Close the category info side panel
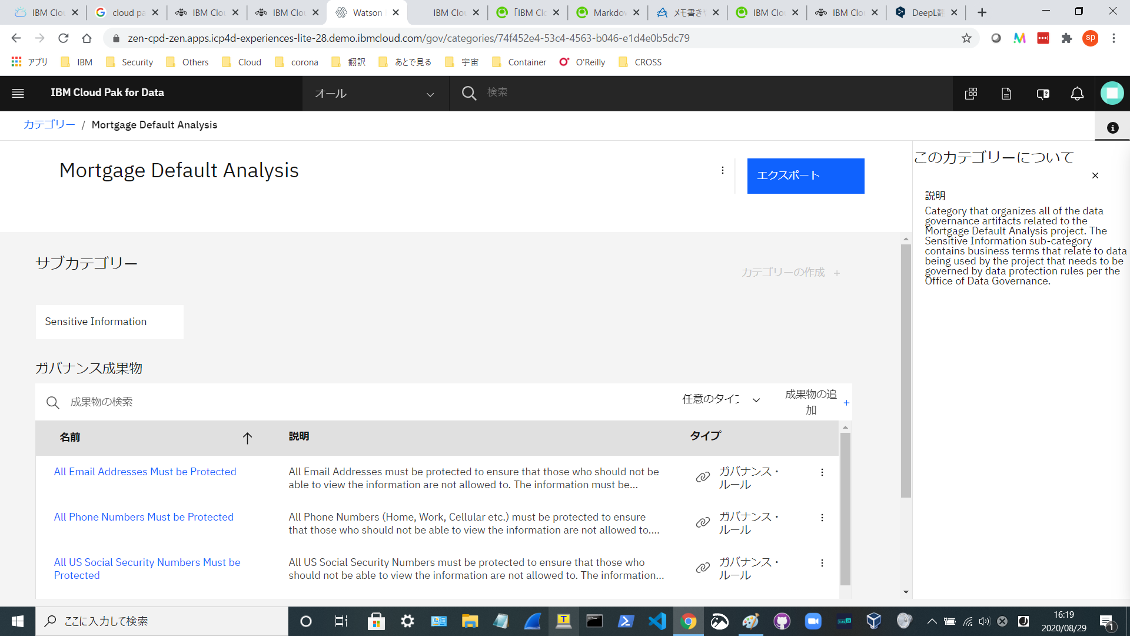The height and width of the screenshot is (636, 1130). pos(1095,175)
